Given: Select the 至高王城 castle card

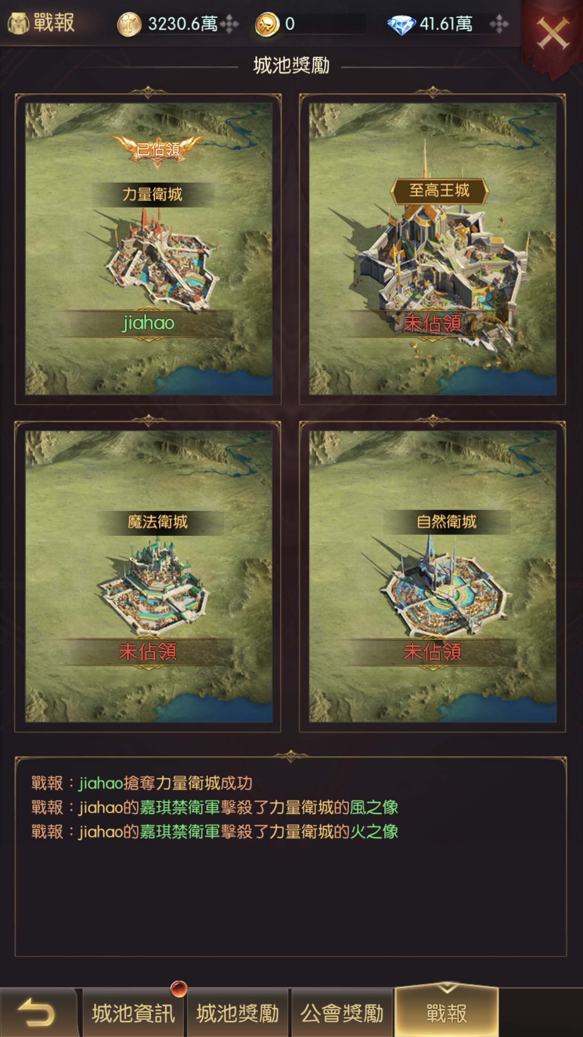Looking at the screenshot, I should click(432, 249).
